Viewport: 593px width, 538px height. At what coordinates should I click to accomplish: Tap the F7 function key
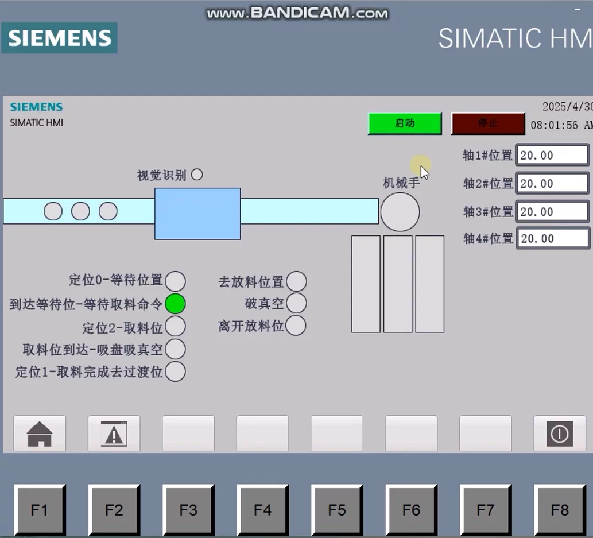(x=486, y=510)
